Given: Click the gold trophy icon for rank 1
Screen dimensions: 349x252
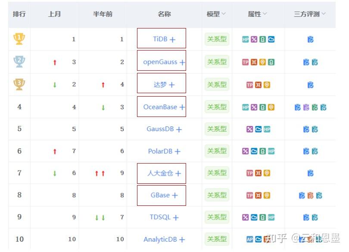Looking at the screenshot, I should (19, 38).
